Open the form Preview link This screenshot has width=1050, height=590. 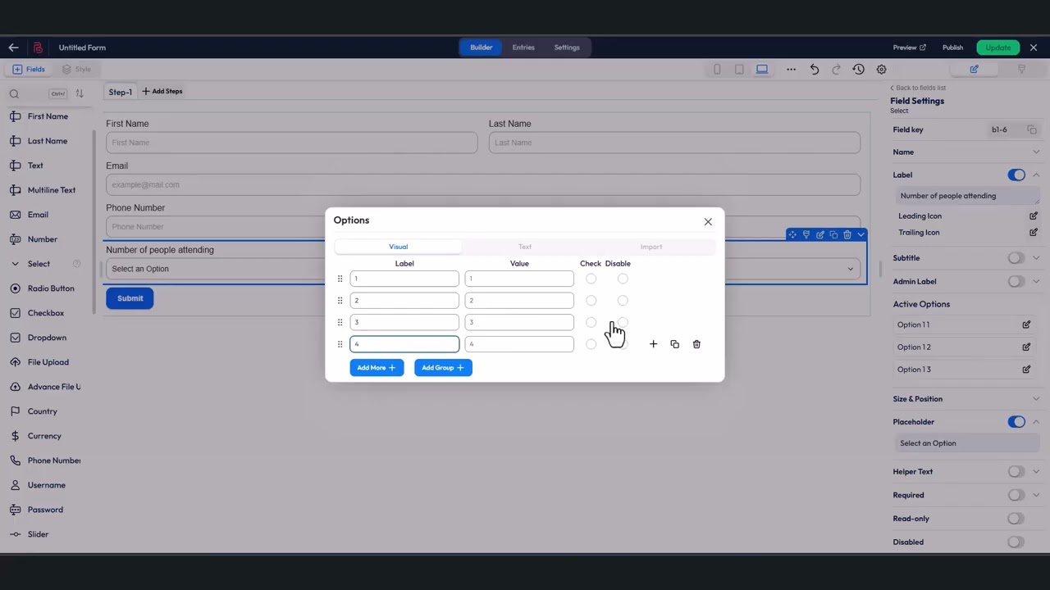(x=910, y=48)
